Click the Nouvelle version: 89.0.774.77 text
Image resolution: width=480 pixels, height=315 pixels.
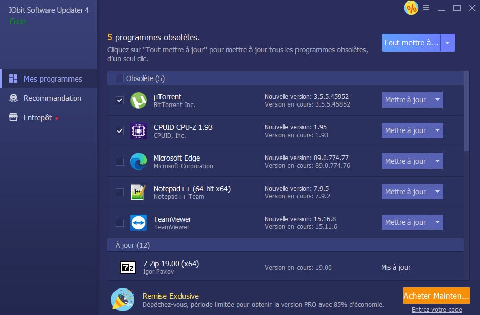point(306,158)
